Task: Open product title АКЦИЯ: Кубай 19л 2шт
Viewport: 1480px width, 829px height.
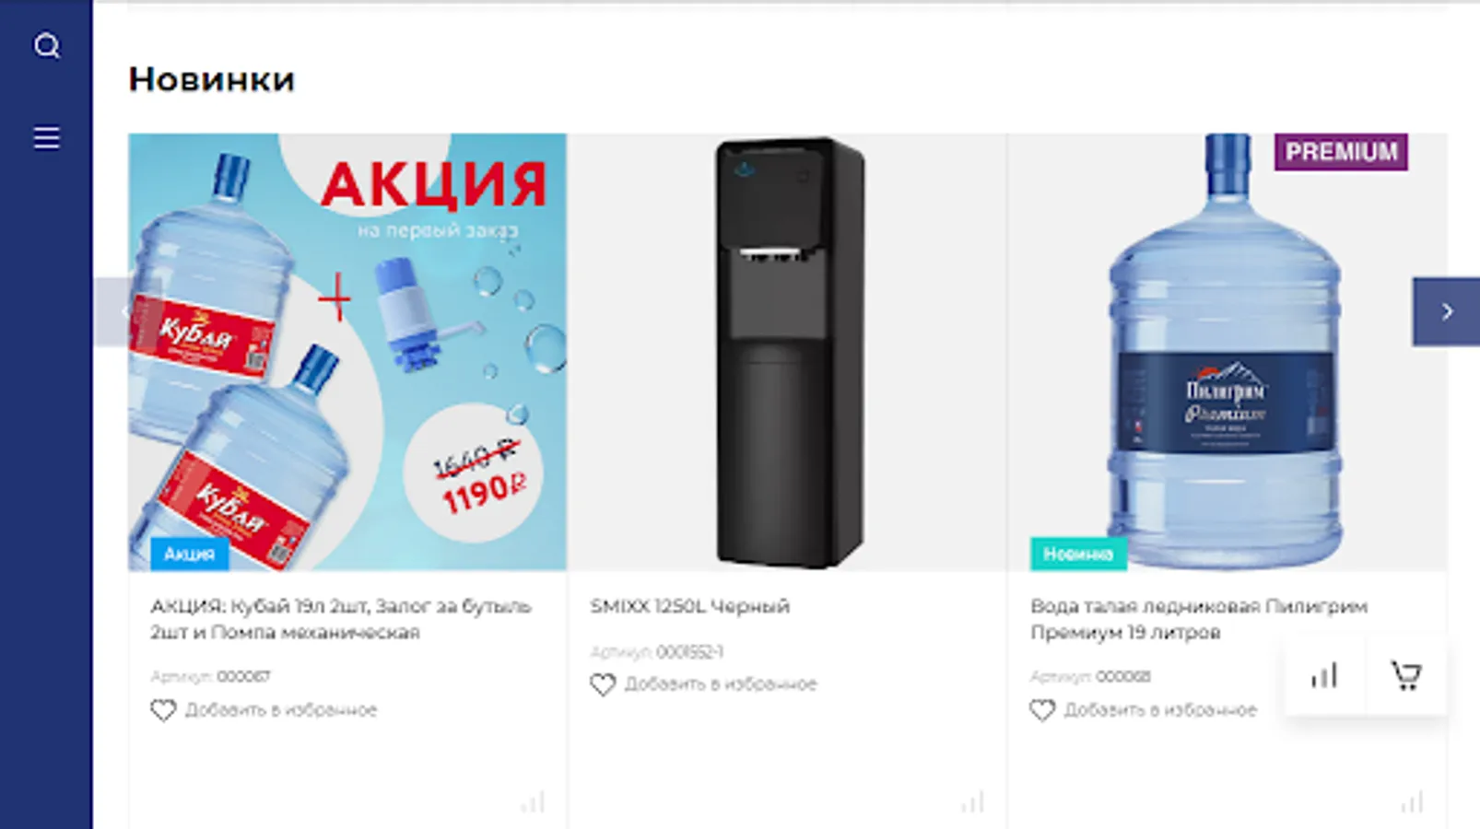Action: pyautogui.click(x=341, y=619)
